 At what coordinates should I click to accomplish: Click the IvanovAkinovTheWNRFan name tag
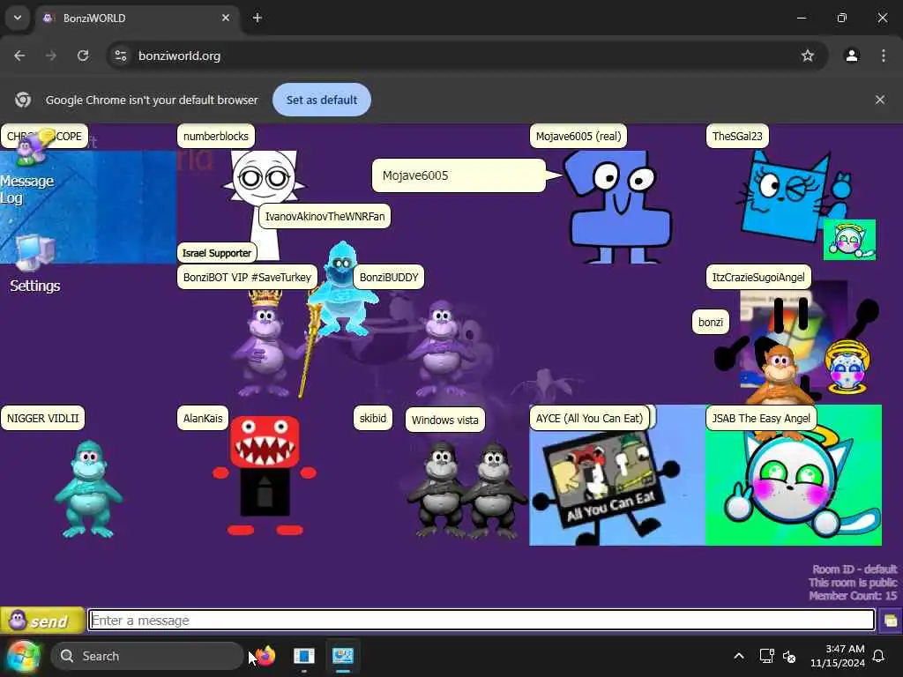click(325, 217)
